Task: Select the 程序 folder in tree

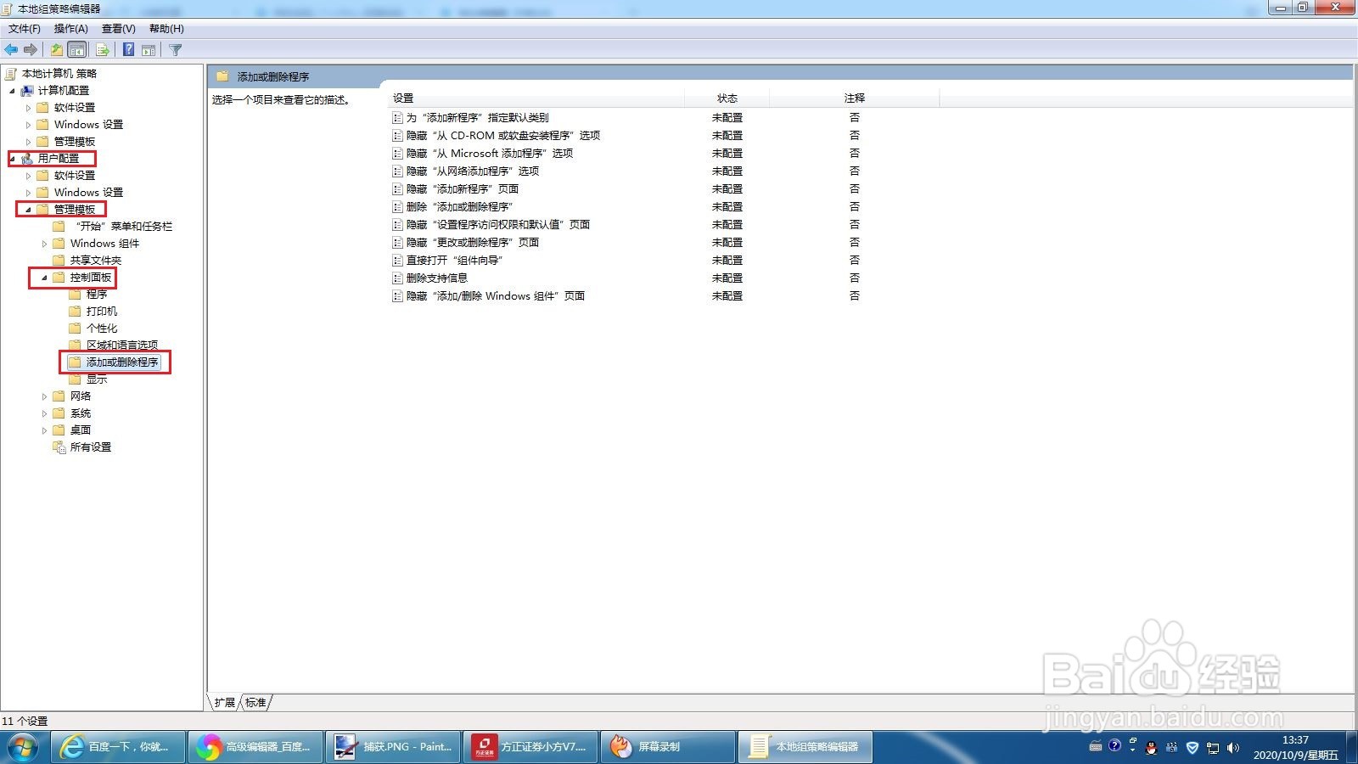Action: (97, 295)
